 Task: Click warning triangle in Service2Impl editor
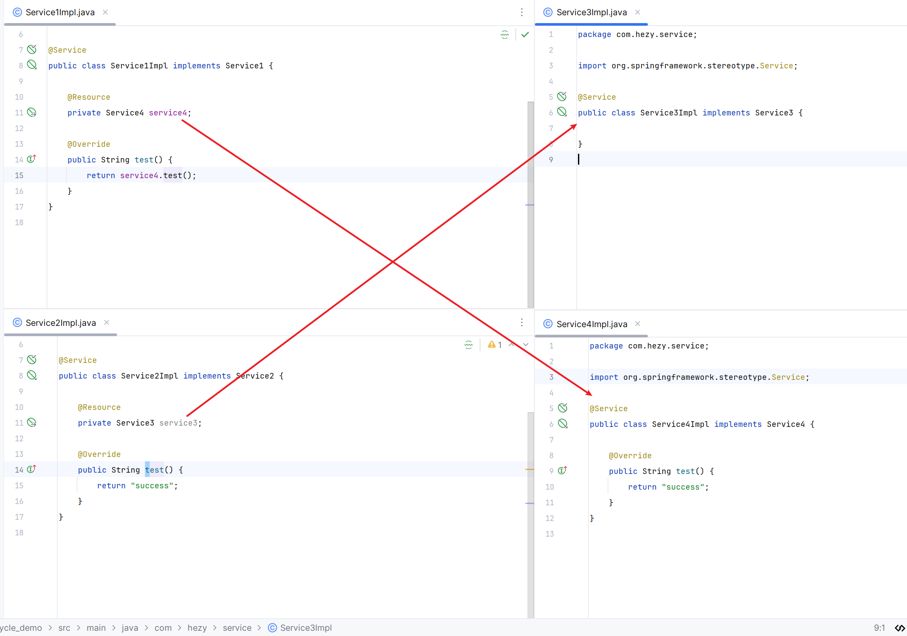click(x=491, y=345)
